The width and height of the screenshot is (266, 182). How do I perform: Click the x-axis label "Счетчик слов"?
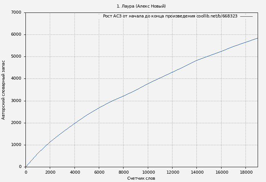pyautogui.click(x=141, y=178)
